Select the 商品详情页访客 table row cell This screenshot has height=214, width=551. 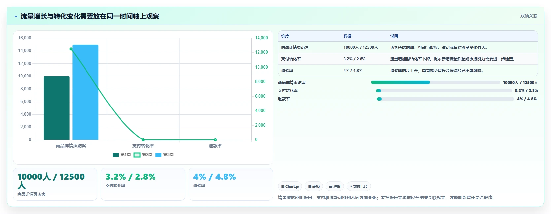pyautogui.click(x=295, y=47)
